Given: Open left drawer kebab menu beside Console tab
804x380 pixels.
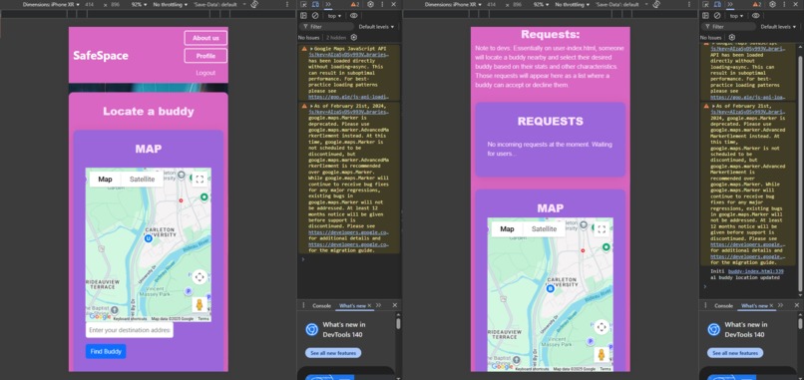Looking at the screenshot, I should point(303,305).
